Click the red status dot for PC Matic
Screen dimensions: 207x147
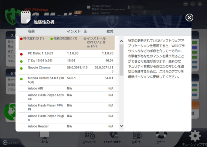pyautogui.click(x=21, y=54)
